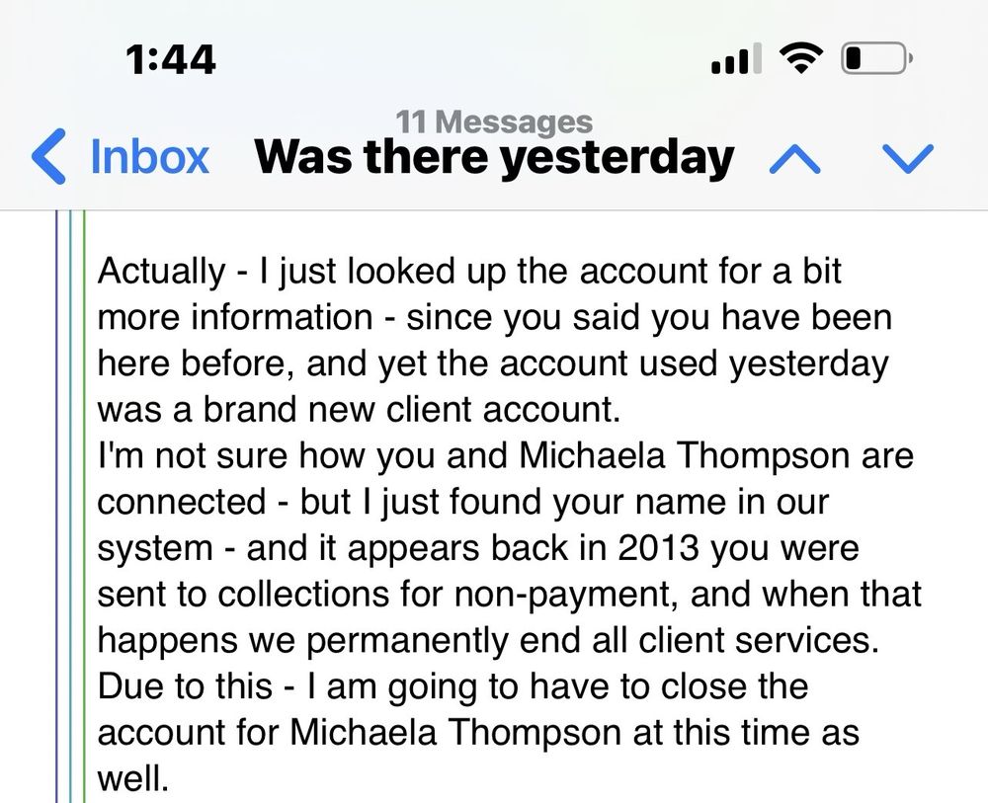This screenshot has height=803, width=988.
Task: Tap the year 2013 in message
Action: coord(658,547)
